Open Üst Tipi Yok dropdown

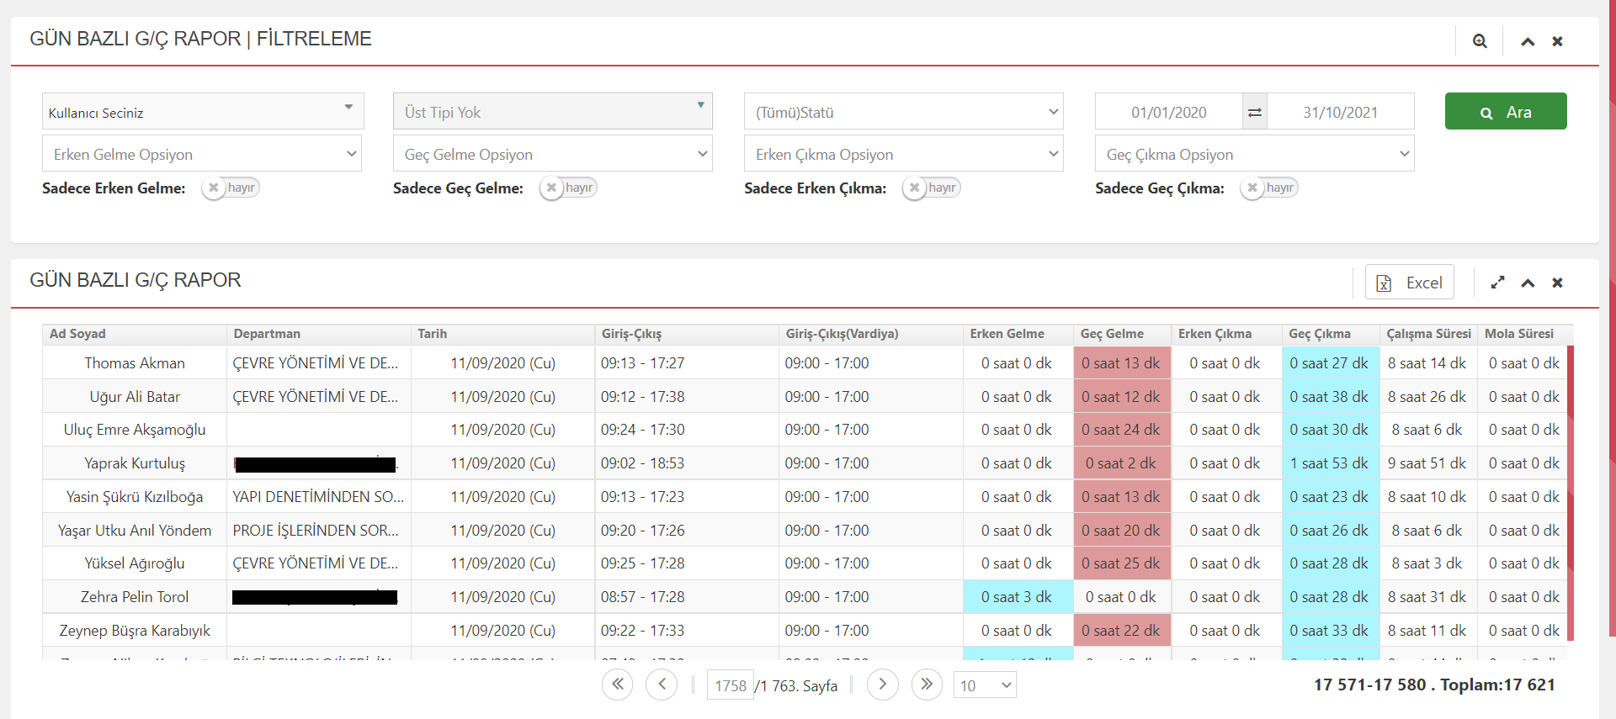(x=553, y=111)
